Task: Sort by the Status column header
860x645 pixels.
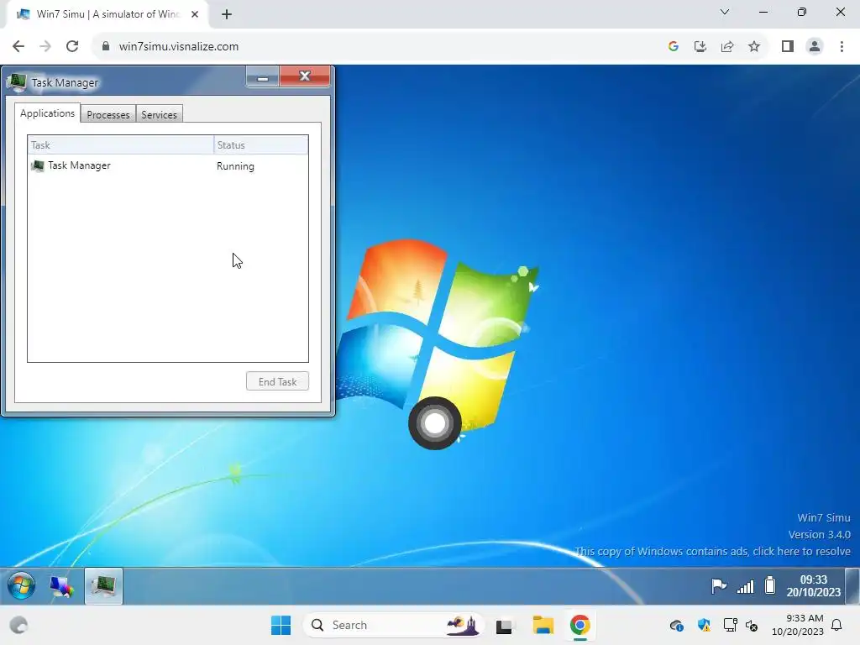Action: tap(261, 144)
